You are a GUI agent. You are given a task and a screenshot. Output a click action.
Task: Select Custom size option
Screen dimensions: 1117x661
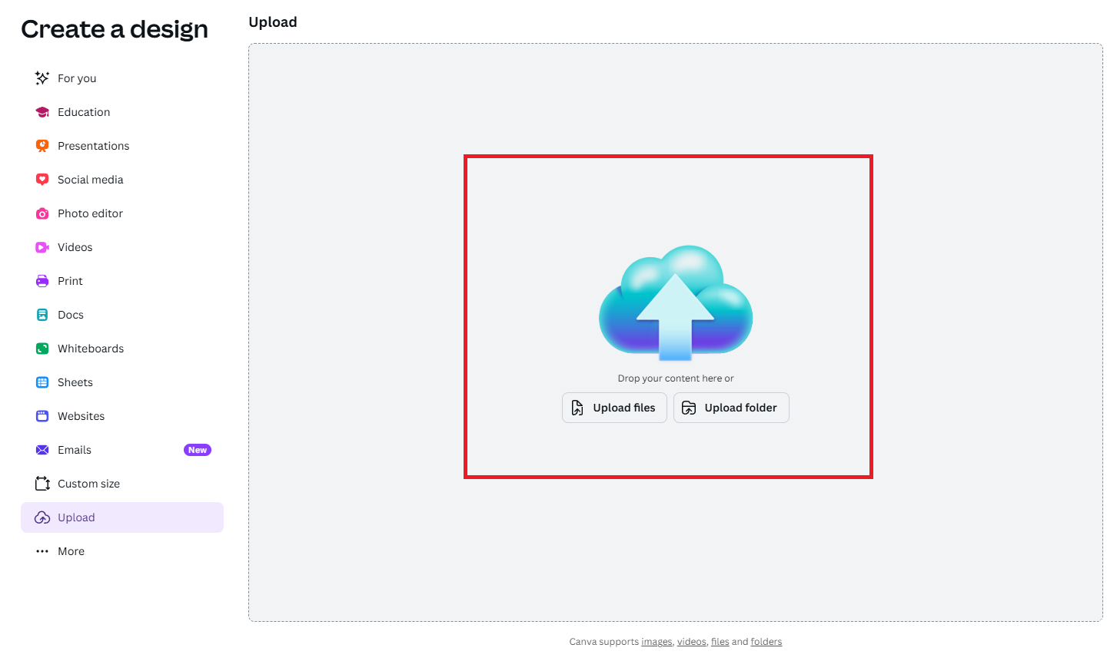88,484
